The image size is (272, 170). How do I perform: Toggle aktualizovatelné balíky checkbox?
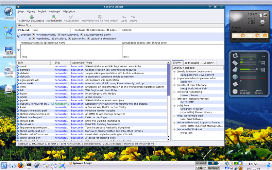point(82,35)
